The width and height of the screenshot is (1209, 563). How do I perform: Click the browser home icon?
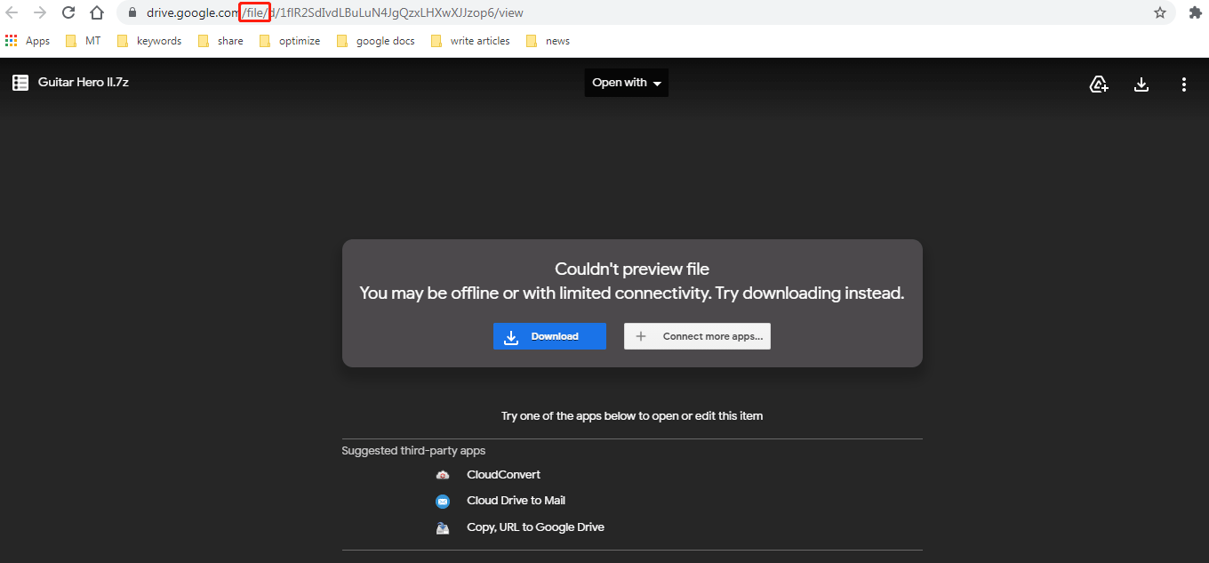pyautogui.click(x=96, y=12)
